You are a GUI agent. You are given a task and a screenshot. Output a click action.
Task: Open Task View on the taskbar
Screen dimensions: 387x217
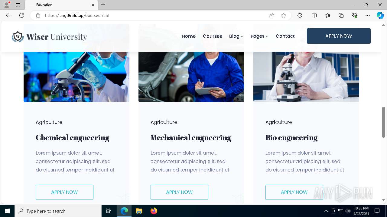point(109,211)
